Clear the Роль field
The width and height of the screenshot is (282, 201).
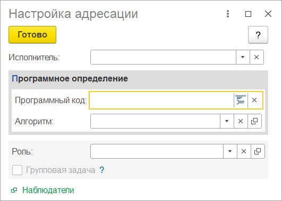click(244, 151)
